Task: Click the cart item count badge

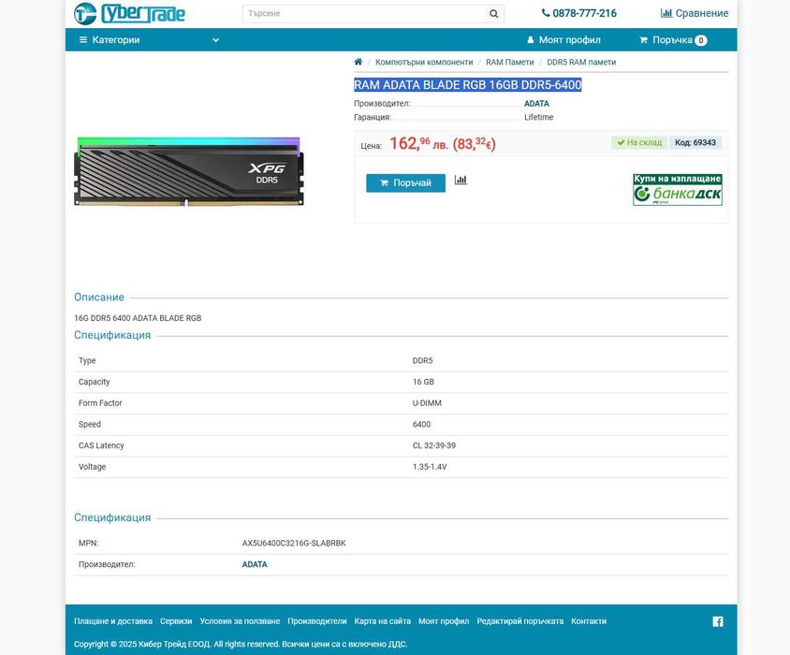Action: (701, 40)
